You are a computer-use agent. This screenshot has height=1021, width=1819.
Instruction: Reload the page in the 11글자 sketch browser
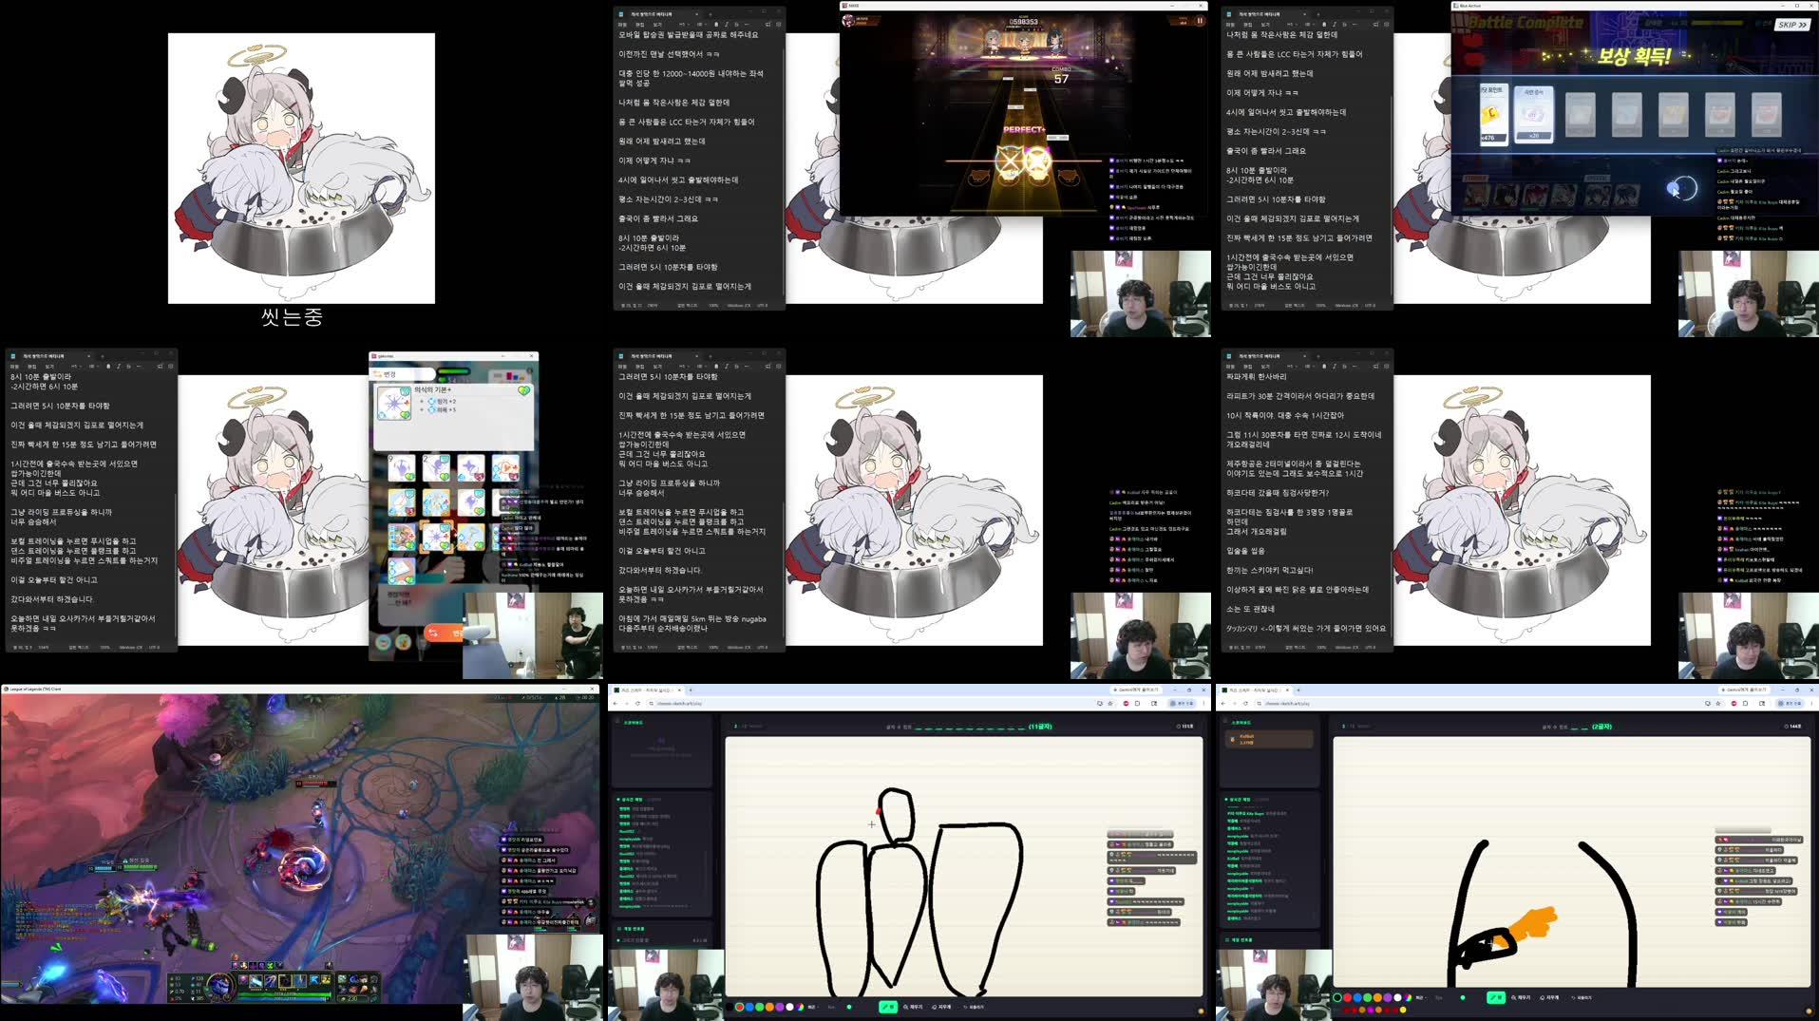637,704
